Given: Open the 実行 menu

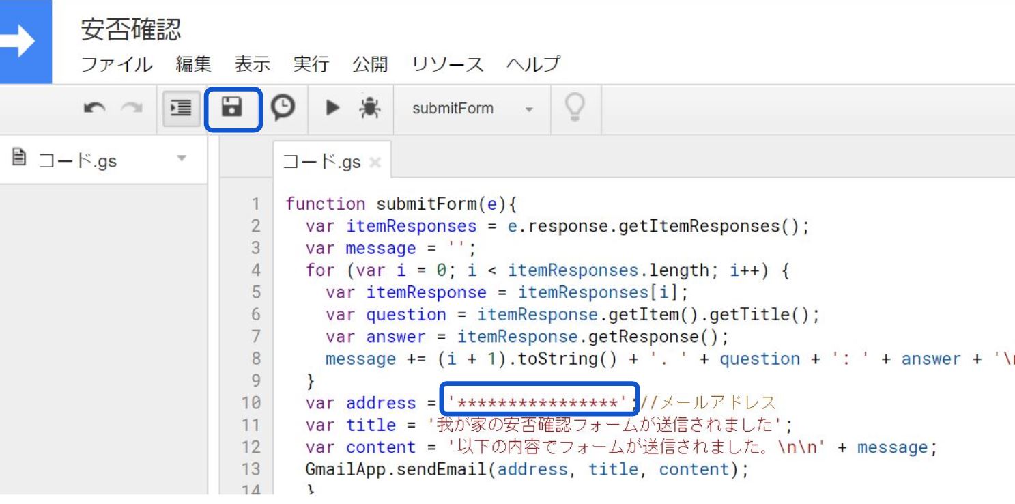Looking at the screenshot, I should pyautogui.click(x=311, y=64).
